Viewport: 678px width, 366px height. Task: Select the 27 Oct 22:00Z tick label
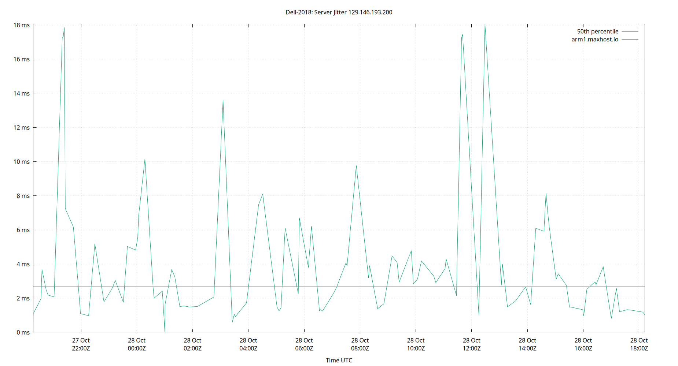(81, 344)
